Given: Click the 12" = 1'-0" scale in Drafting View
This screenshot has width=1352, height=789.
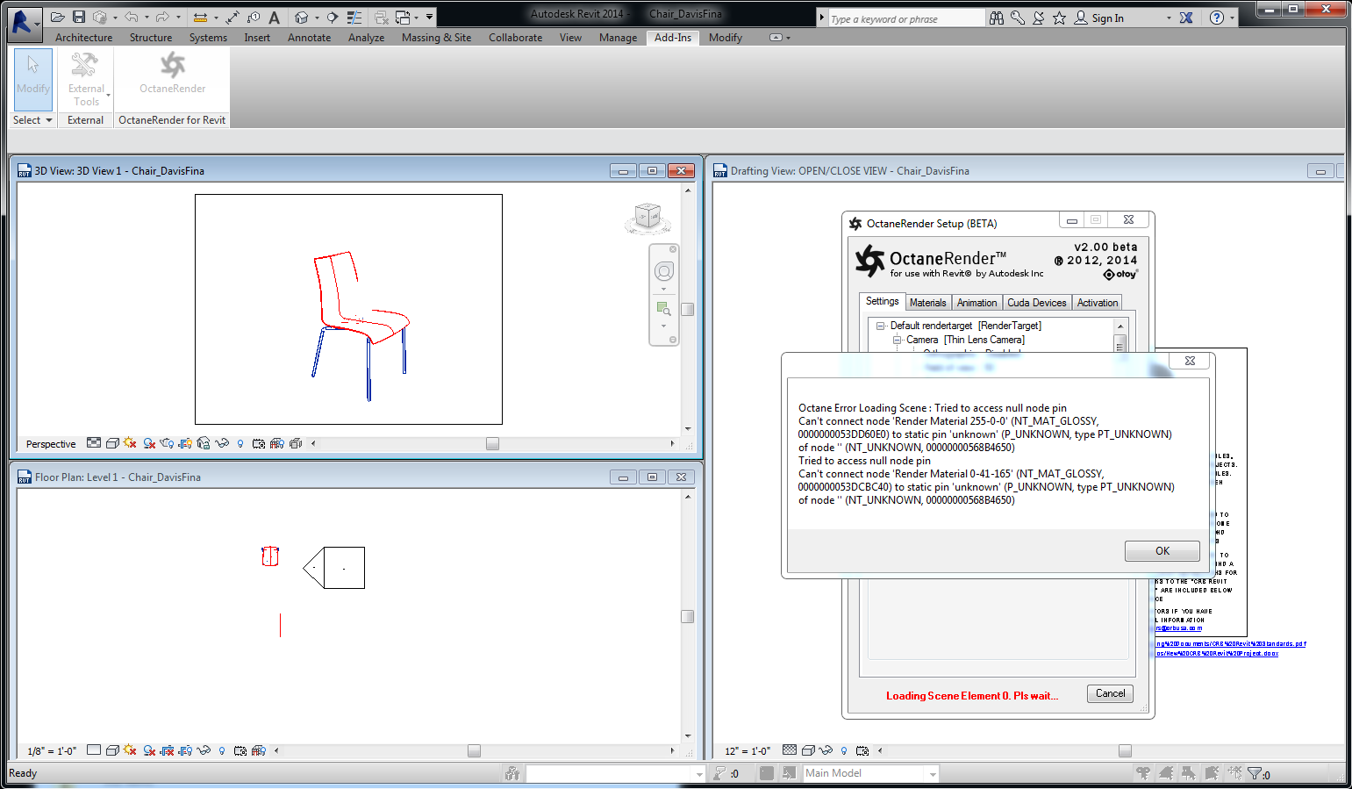Looking at the screenshot, I should 748,751.
